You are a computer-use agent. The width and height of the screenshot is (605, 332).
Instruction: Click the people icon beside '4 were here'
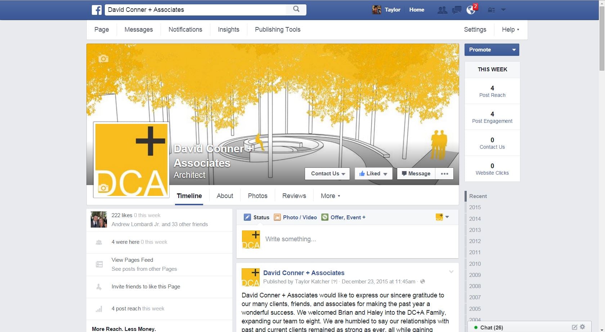[99, 242]
